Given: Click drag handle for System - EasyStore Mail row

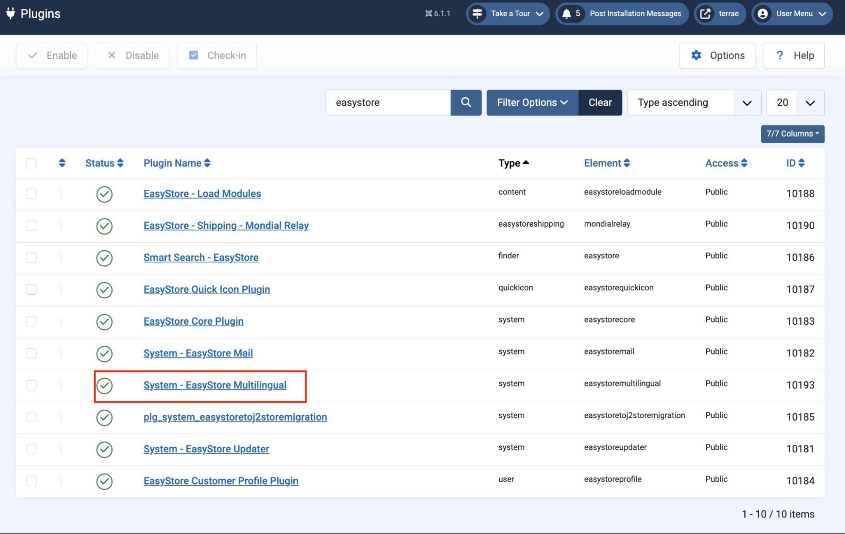Looking at the screenshot, I should coord(61,353).
